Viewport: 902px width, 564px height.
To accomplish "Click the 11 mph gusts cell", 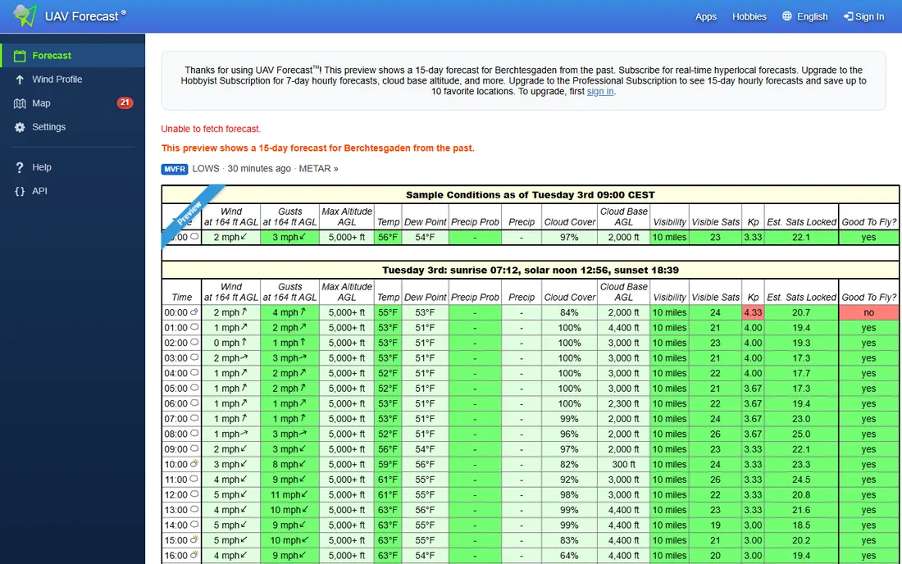I will pos(289,495).
